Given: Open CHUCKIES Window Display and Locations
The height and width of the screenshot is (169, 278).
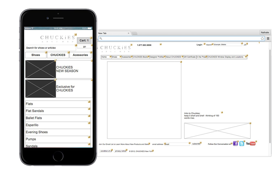Looking at the screenshot, I should click(x=227, y=57).
